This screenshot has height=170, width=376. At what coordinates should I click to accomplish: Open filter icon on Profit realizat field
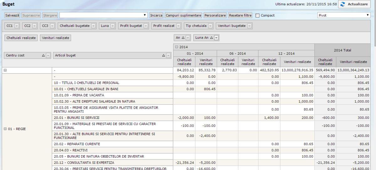click(178, 26)
